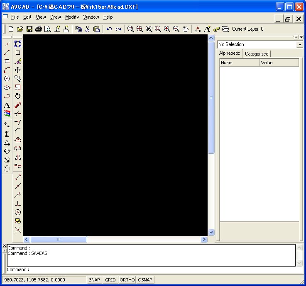Enable Endpoint object snap icon
The width and height of the screenshot is (306, 286).
(x=18, y=177)
